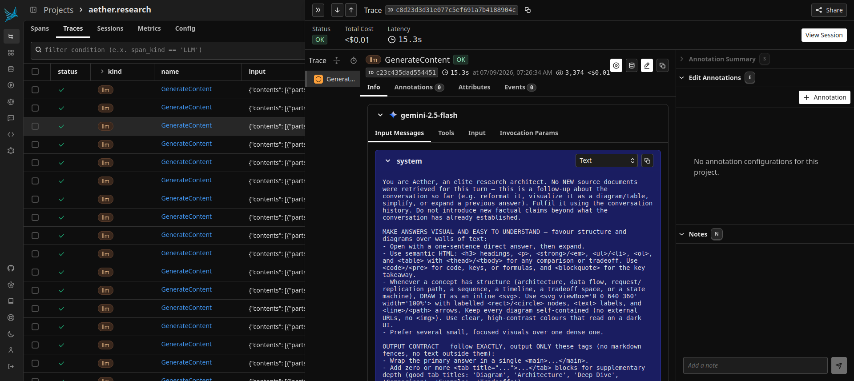
Task: Open the Text format dropdown
Action: click(606, 160)
